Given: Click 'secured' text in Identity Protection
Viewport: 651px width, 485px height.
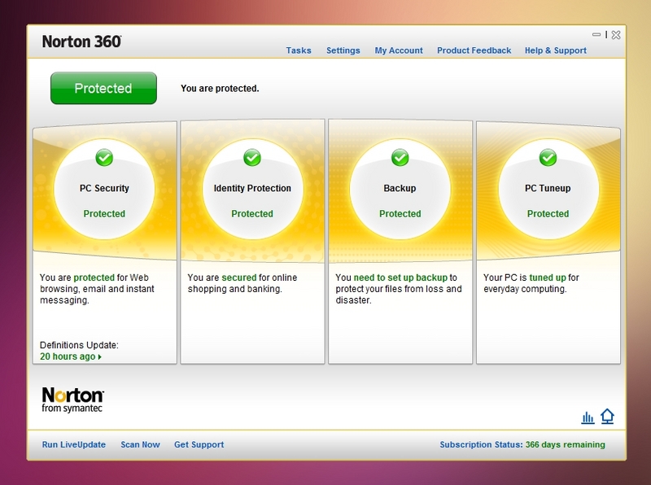Looking at the screenshot, I should (239, 277).
